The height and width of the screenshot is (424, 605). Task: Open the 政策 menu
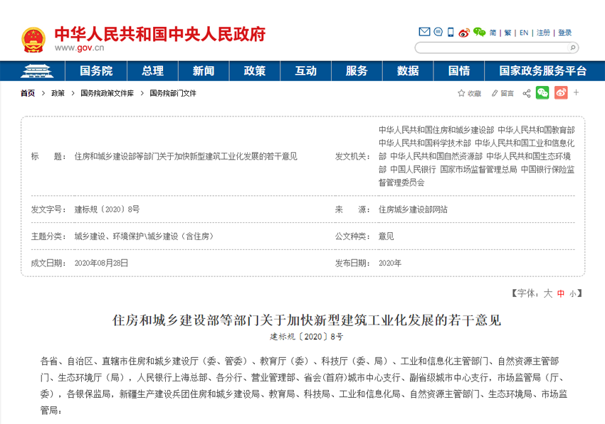click(x=255, y=71)
